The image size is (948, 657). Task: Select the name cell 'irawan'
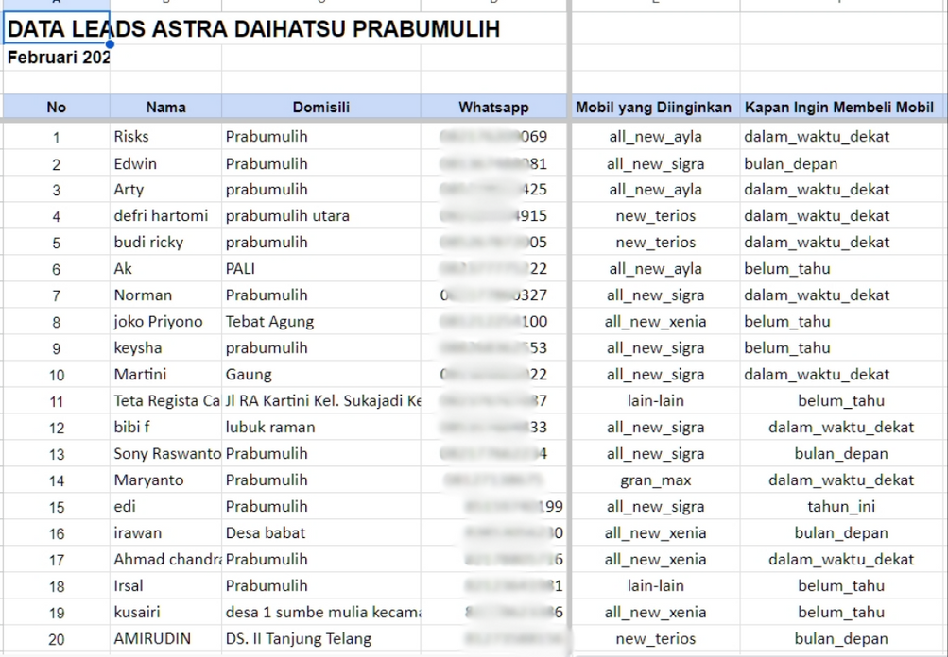pyautogui.click(x=165, y=532)
